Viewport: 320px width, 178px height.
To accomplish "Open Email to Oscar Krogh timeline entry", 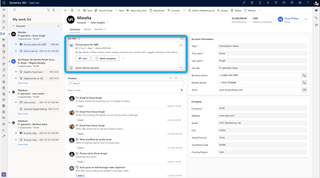I will tap(91, 98).
